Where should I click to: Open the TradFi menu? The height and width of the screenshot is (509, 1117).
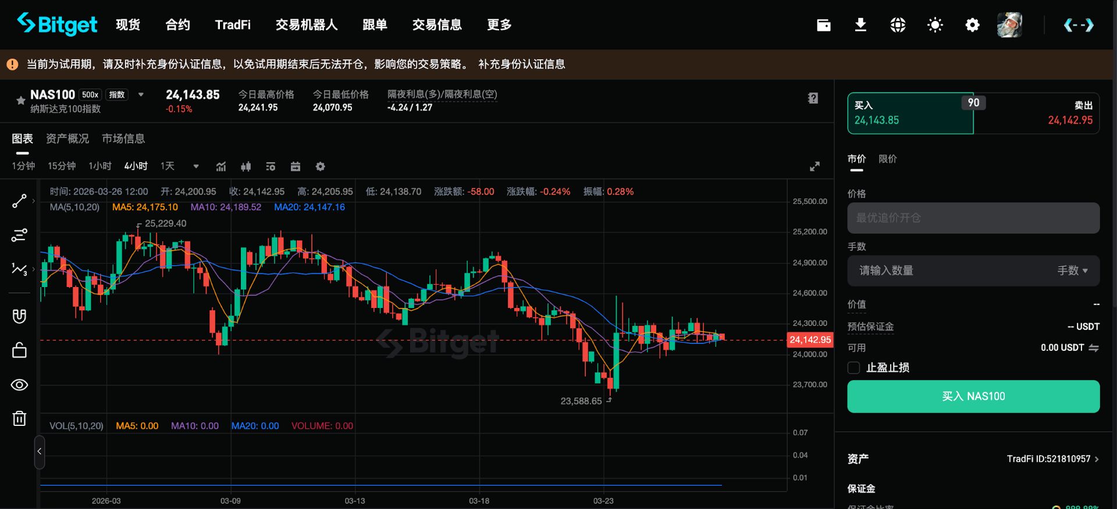233,25
